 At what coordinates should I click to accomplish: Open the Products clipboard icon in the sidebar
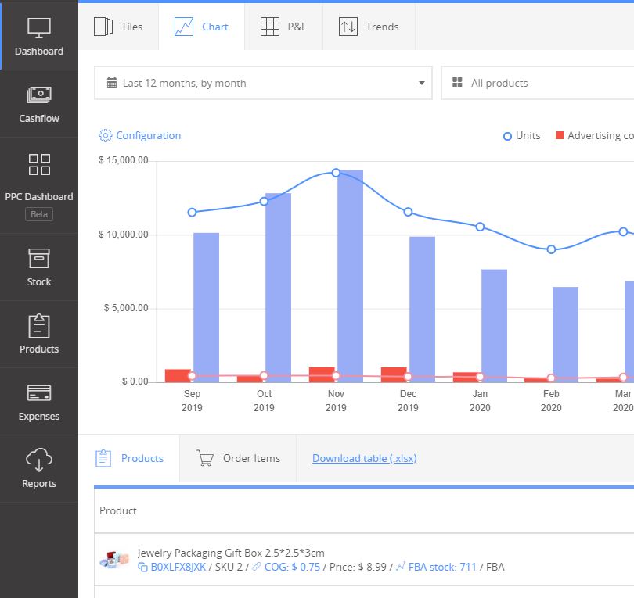[x=39, y=325]
